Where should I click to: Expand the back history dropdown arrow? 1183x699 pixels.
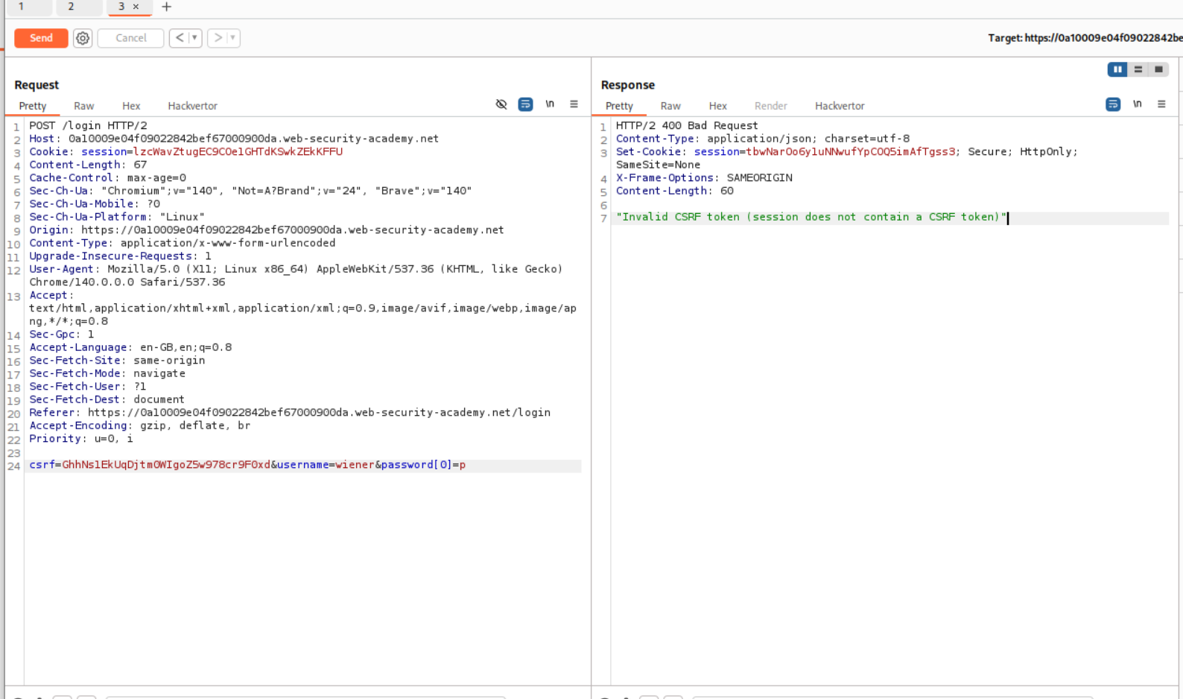point(194,38)
